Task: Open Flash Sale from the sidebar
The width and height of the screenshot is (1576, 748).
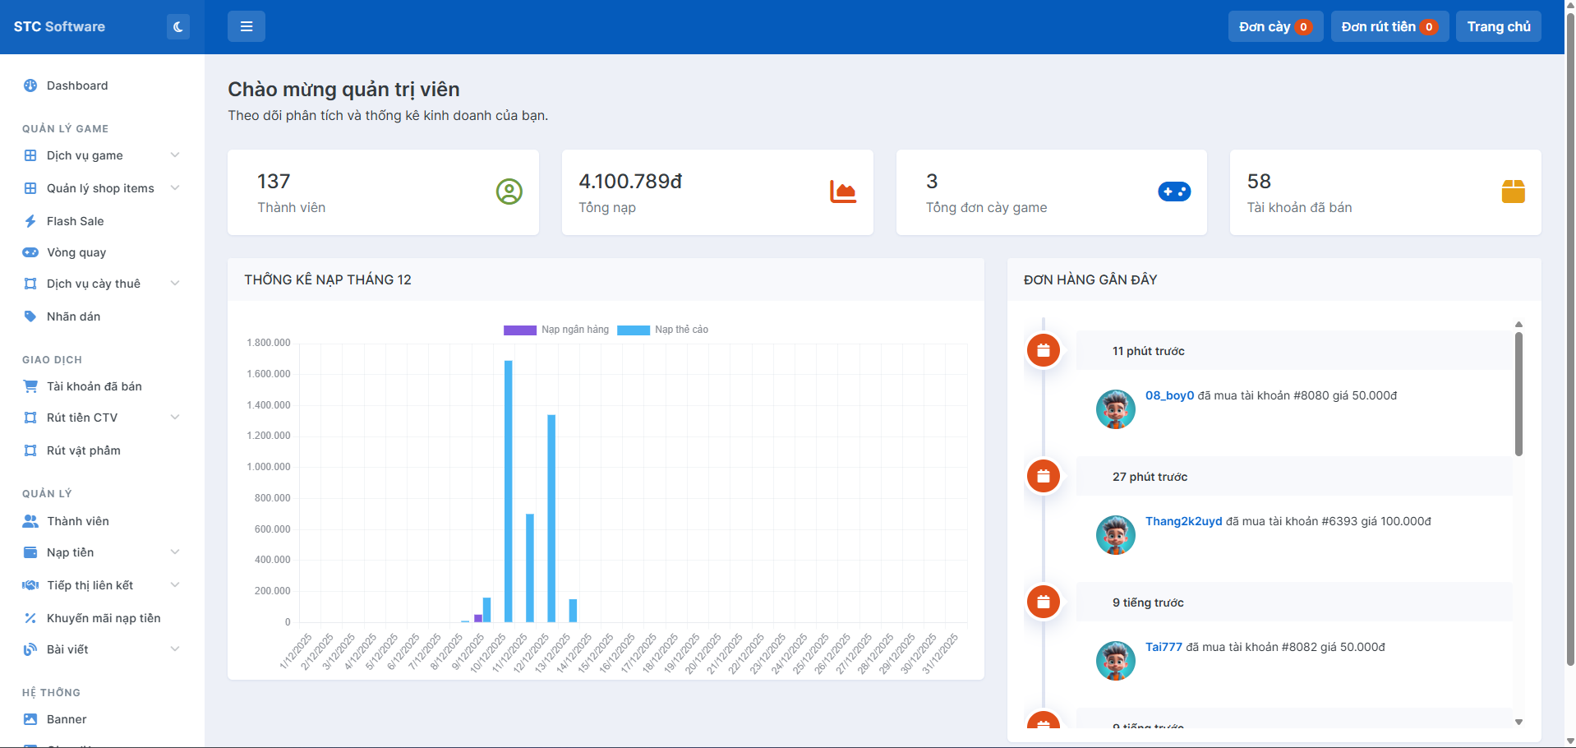Action: 75,221
